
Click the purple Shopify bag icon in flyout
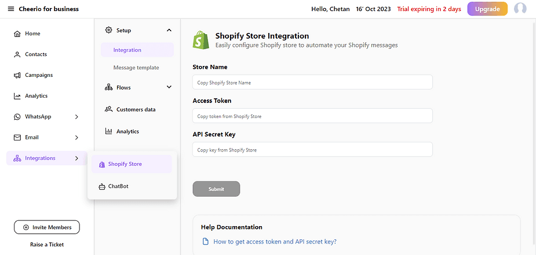101,164
